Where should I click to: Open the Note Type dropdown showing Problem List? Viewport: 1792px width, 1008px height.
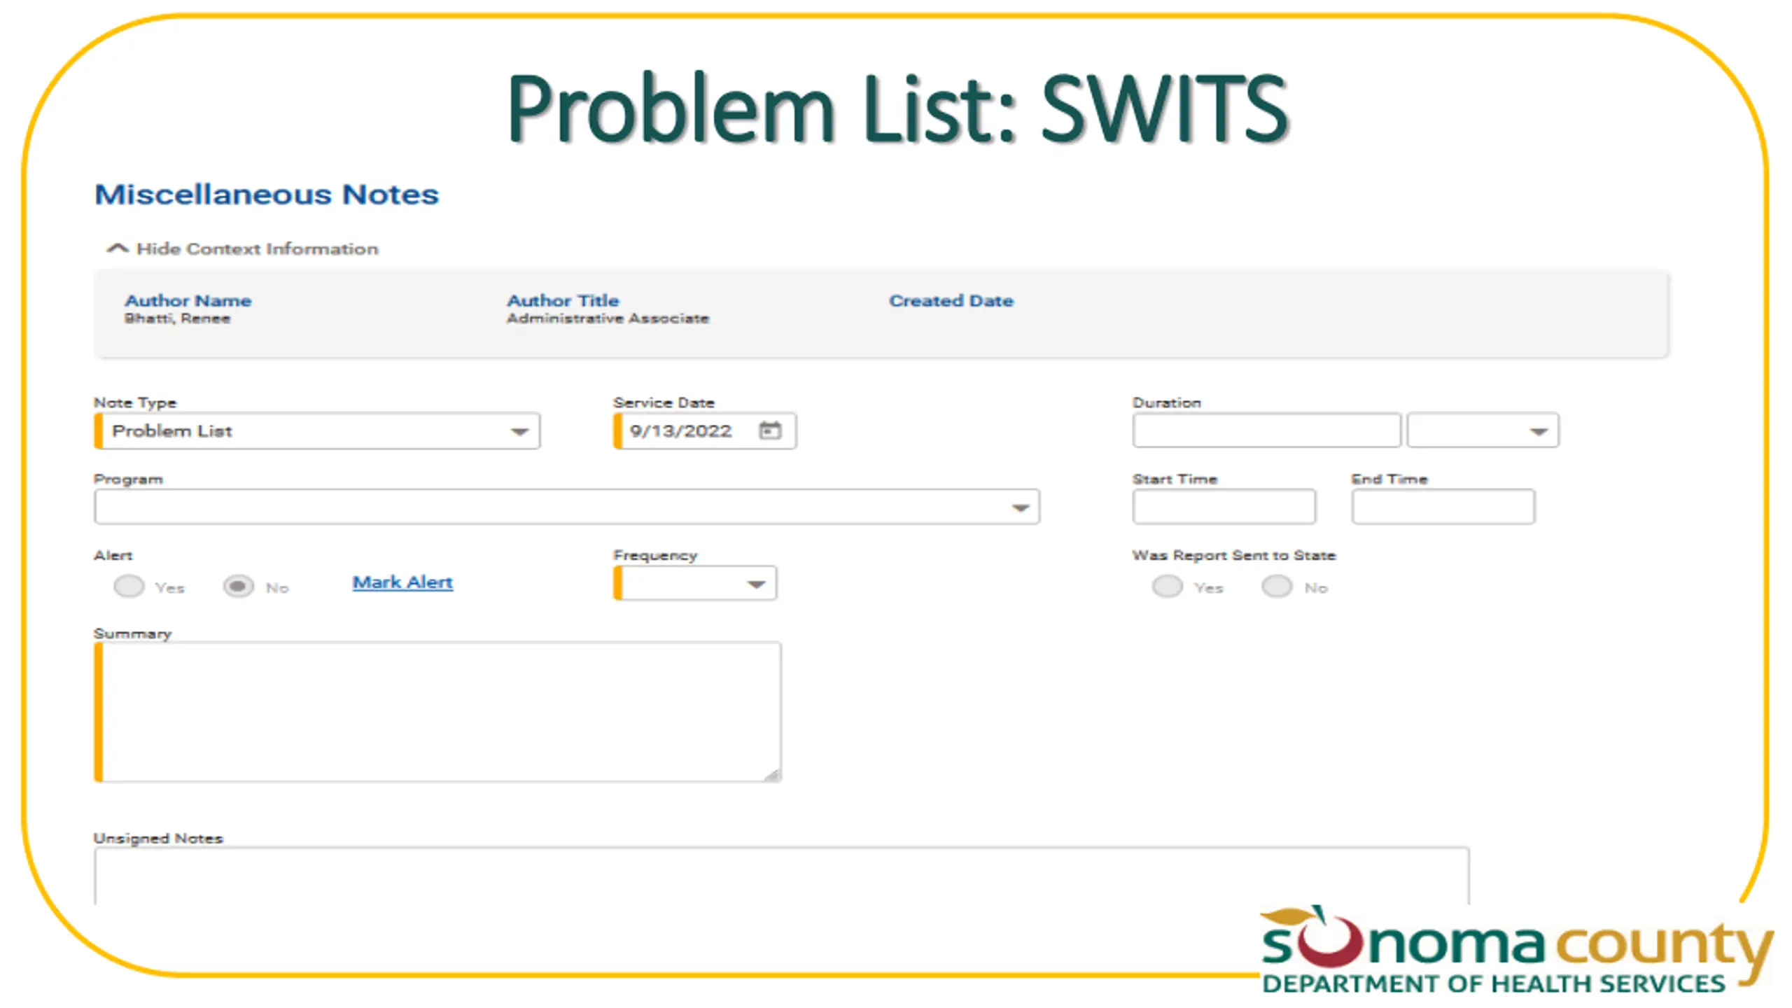tap(317, 430)
